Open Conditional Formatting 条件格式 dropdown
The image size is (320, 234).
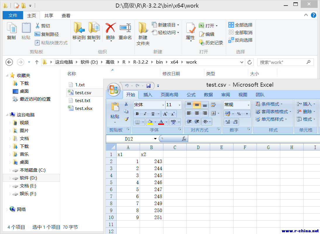pyautogui.click(x=269, y=104)
